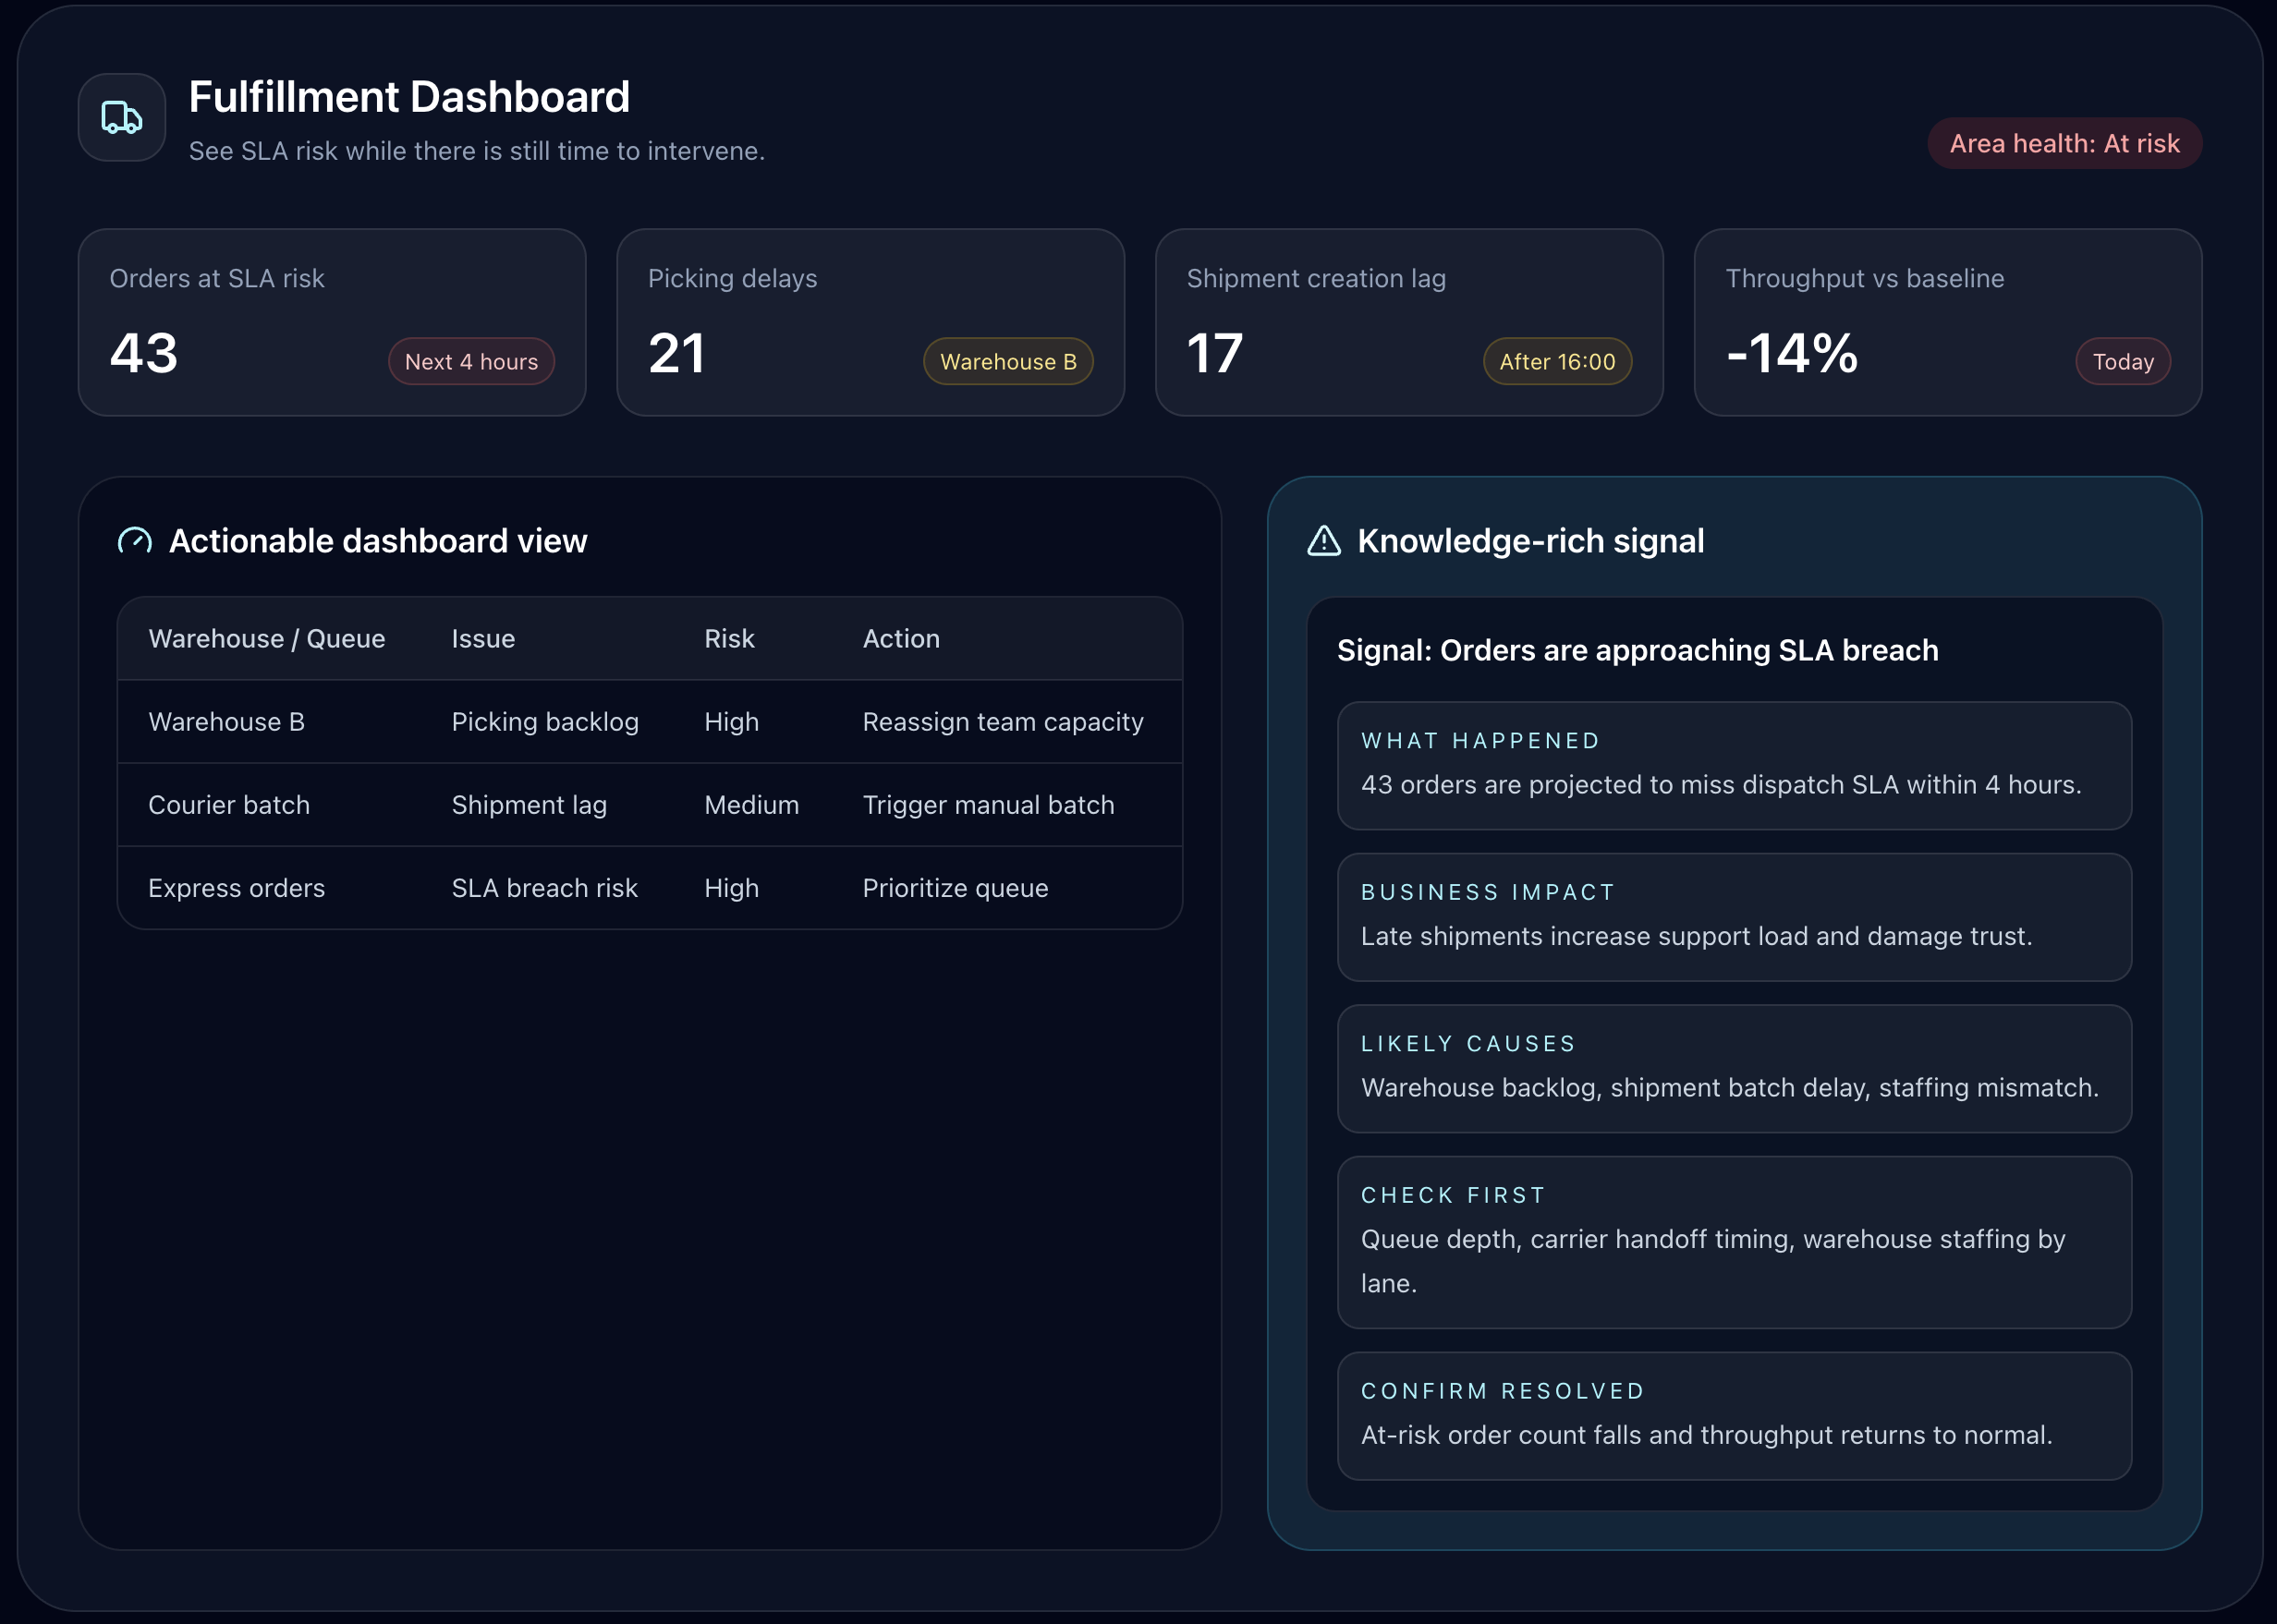Open the Likely Causes signal card
This screenshot has height=1624, width=2277.
1734,1068
